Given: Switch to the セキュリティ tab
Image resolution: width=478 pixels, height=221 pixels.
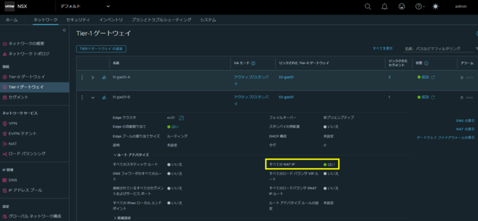Looking at the screenshot, I should [x=78, y=20].
